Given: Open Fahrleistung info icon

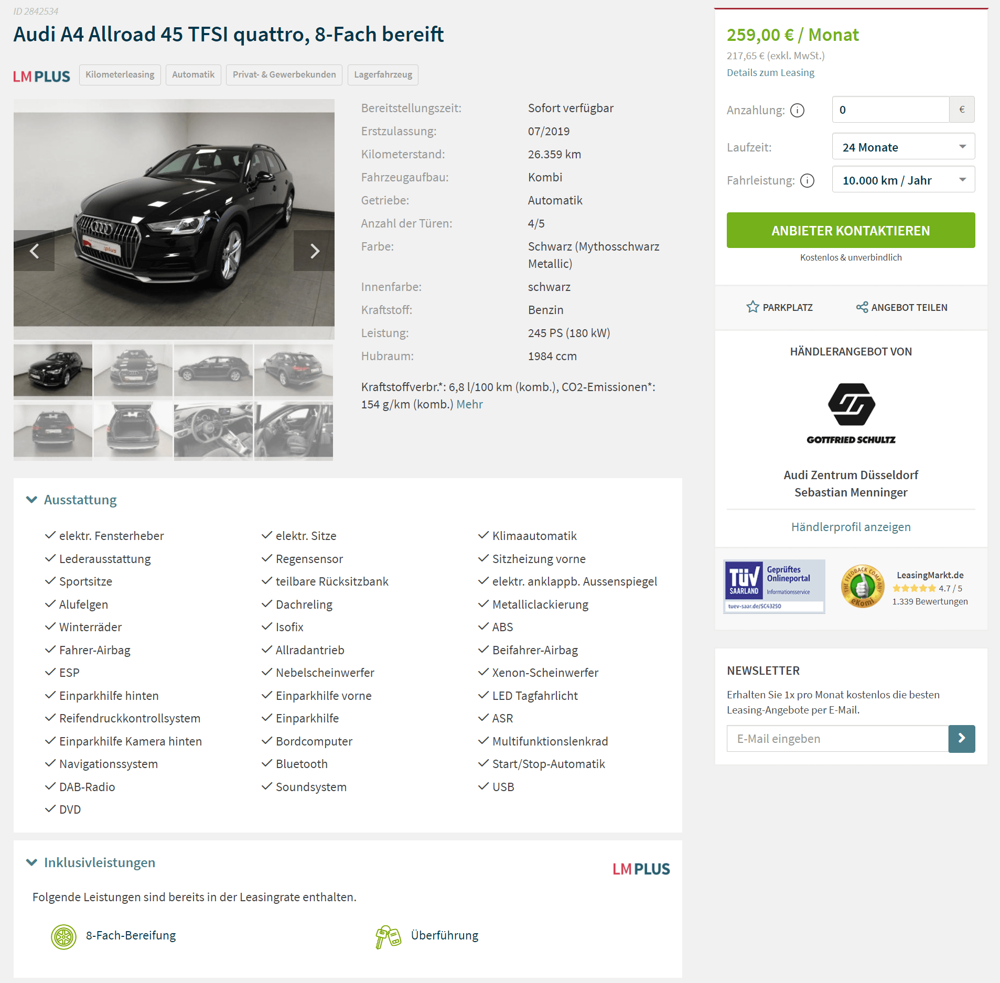Looking at the screenshot, I should pos(808,181).
